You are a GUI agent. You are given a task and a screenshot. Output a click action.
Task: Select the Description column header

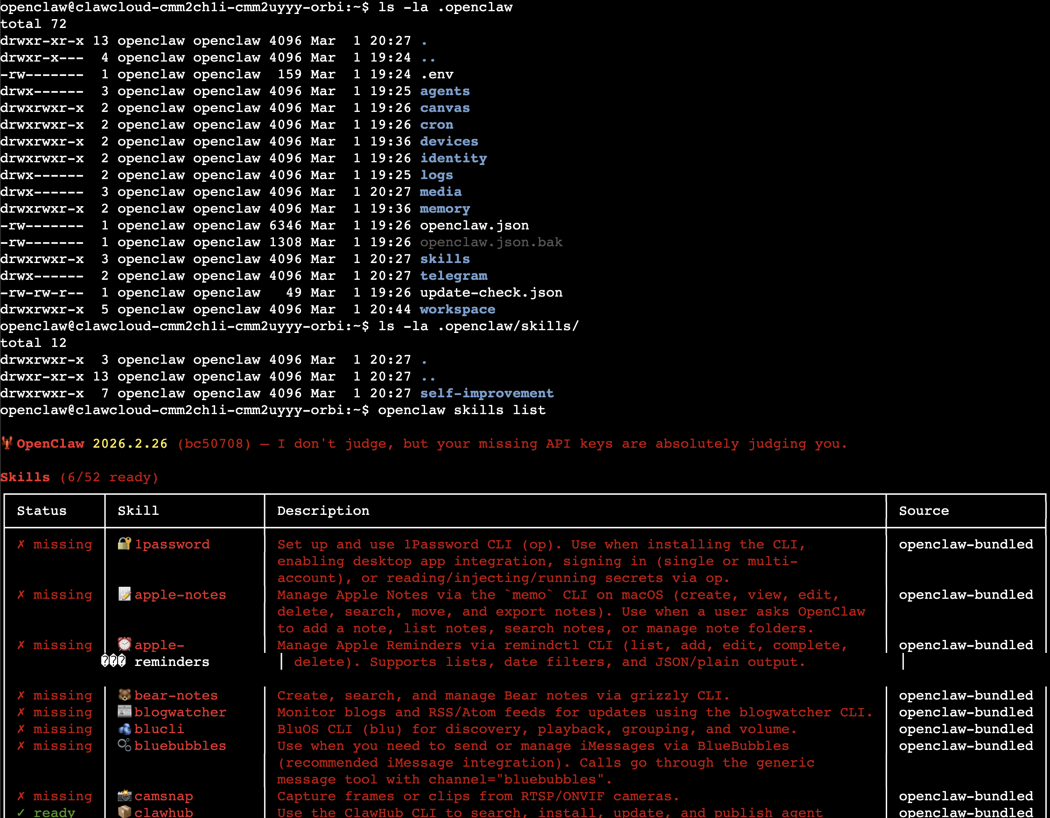point(323,511)
